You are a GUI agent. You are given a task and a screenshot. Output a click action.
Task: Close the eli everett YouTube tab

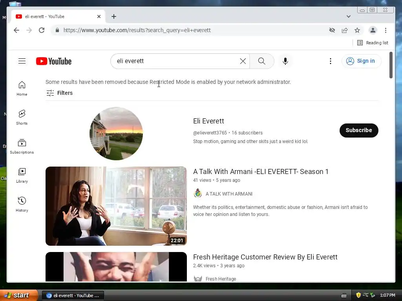[x=99, y=16]
